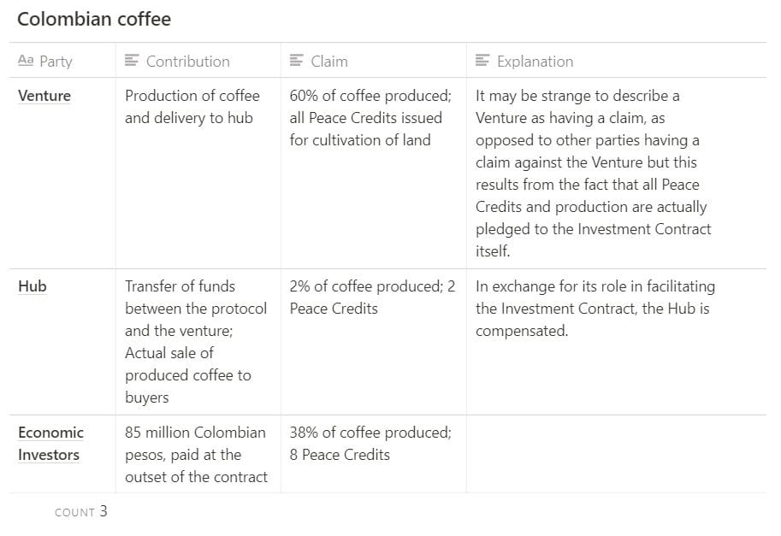Open the Hub page link

click(33, 286)
